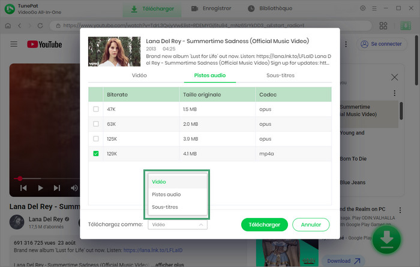Open the YouTube hamburger menu

pos(14,44)
